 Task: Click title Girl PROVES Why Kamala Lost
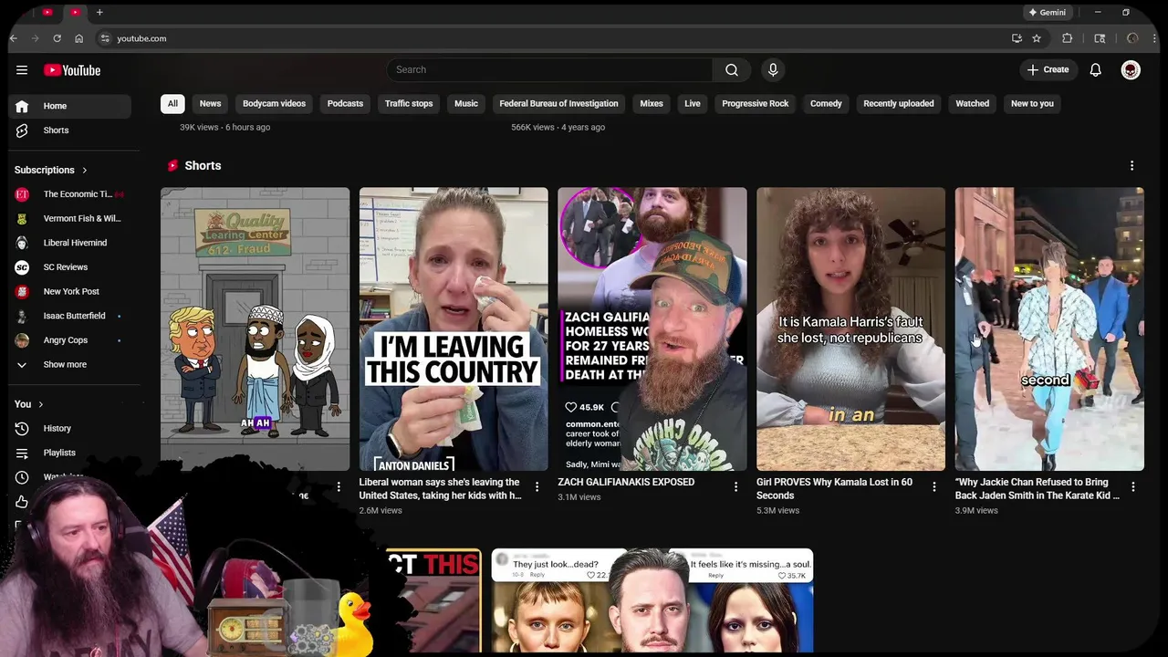point(834,489)
